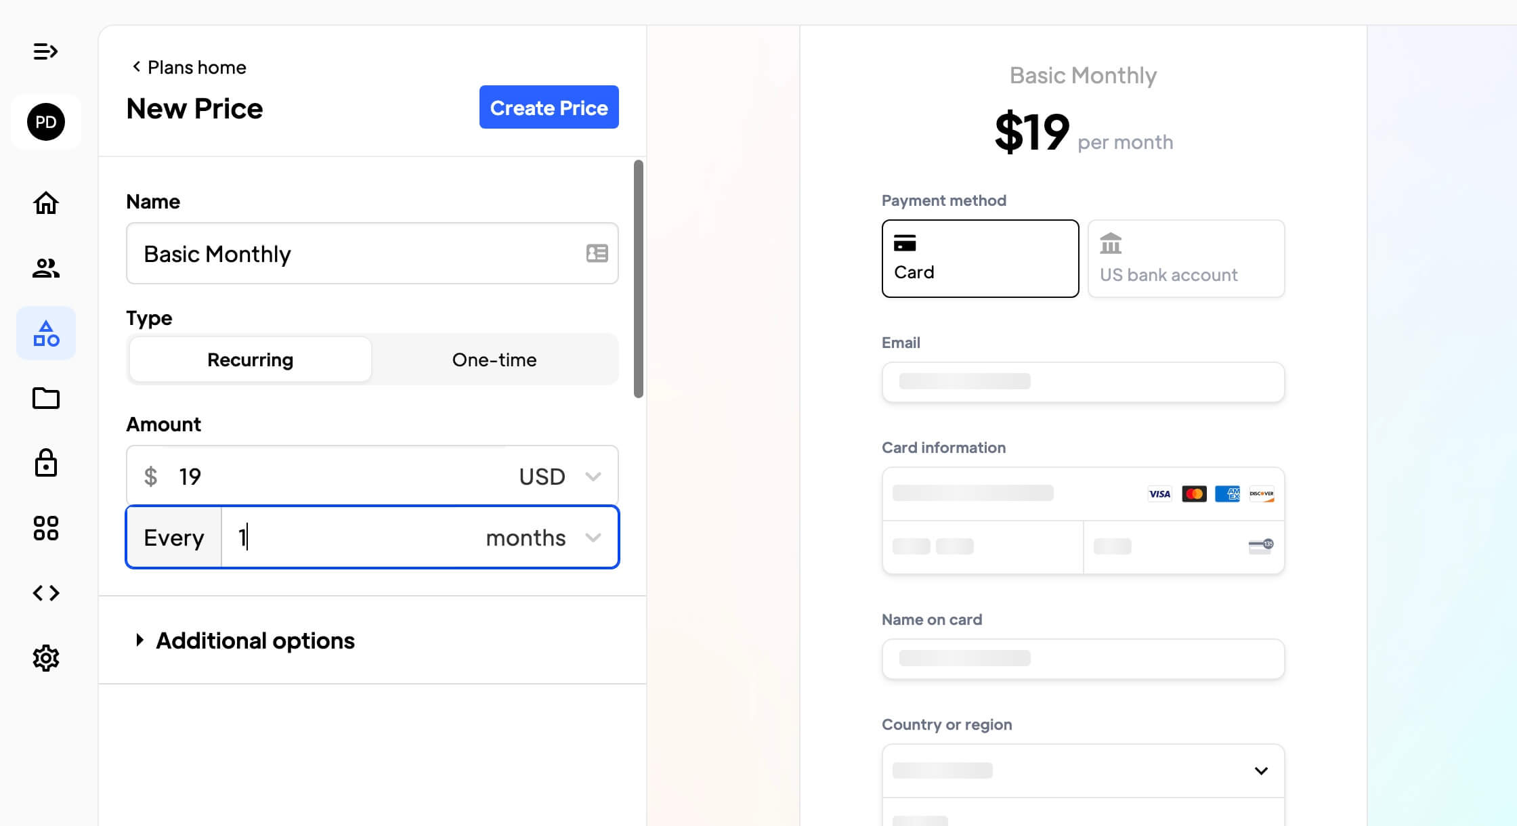Choose Card as payment method
Image resolution: width=1517 pixels, height=826 pixels.
coord(980,259)
